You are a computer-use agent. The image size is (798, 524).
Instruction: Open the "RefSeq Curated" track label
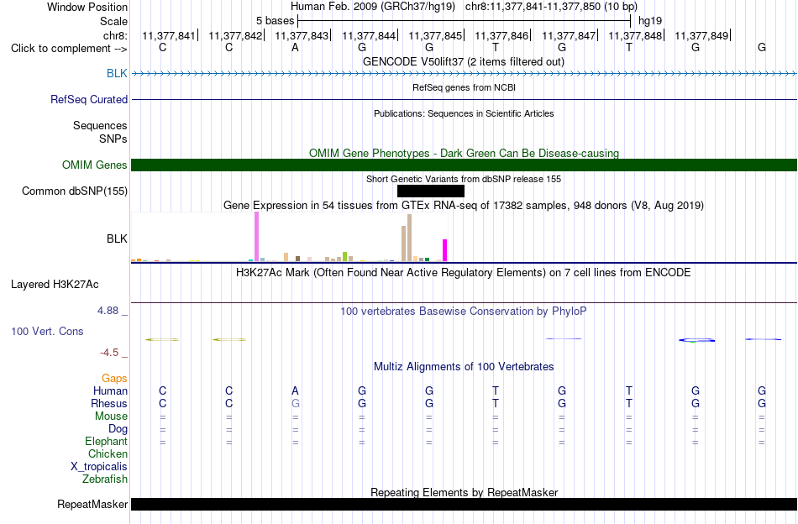click(x=89, y=99)
